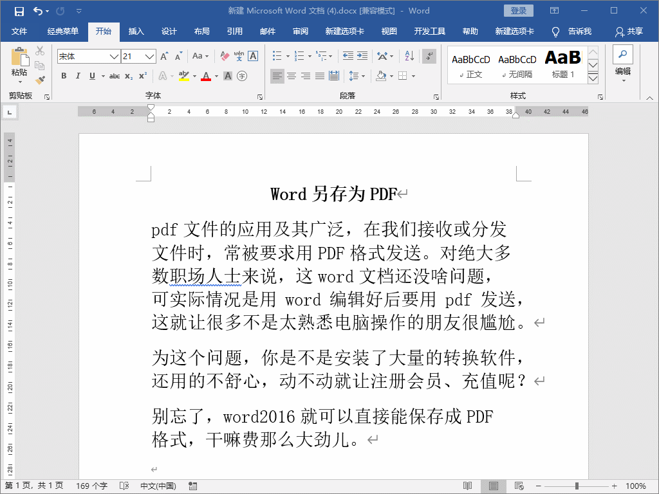The width and height of the screenshot is (659, 494).
Task: Switch to the 审阅 tab
Action: pyautogui.click(x=301, y=32)
